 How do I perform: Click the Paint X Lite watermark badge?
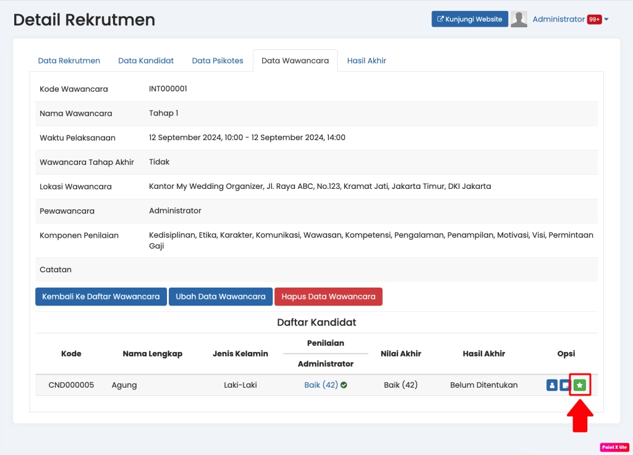click(614, 447)
